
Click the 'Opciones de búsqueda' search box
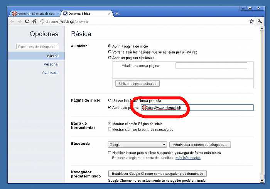[37, 47]
